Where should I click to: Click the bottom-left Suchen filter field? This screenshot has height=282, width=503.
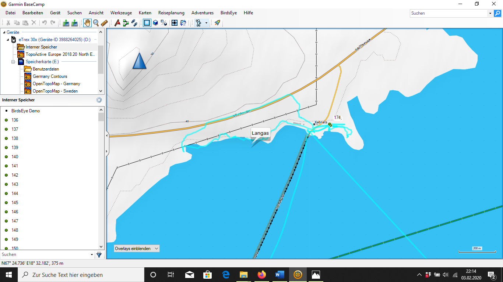point(45,254)
